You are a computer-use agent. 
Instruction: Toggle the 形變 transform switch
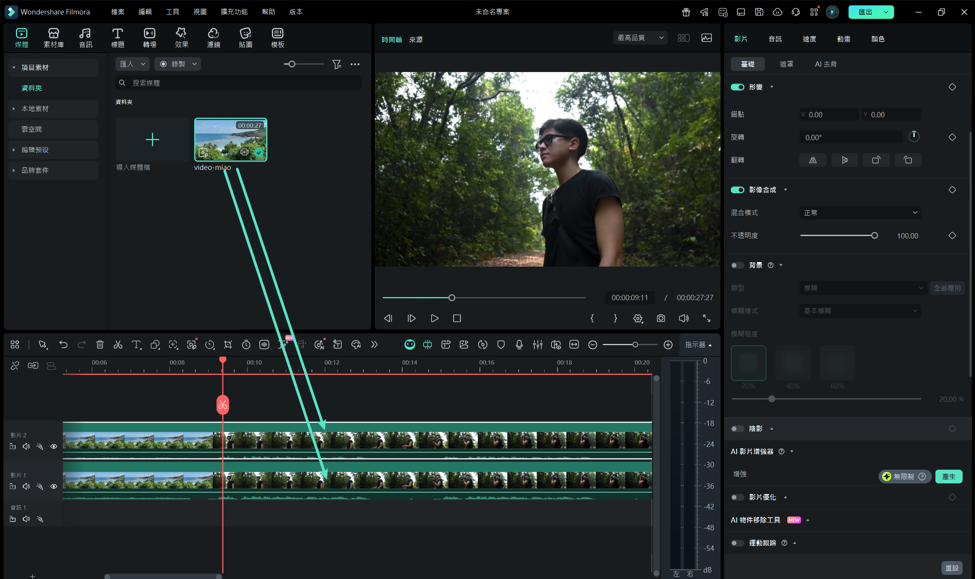pyautogui.click(x=737, y=87)
